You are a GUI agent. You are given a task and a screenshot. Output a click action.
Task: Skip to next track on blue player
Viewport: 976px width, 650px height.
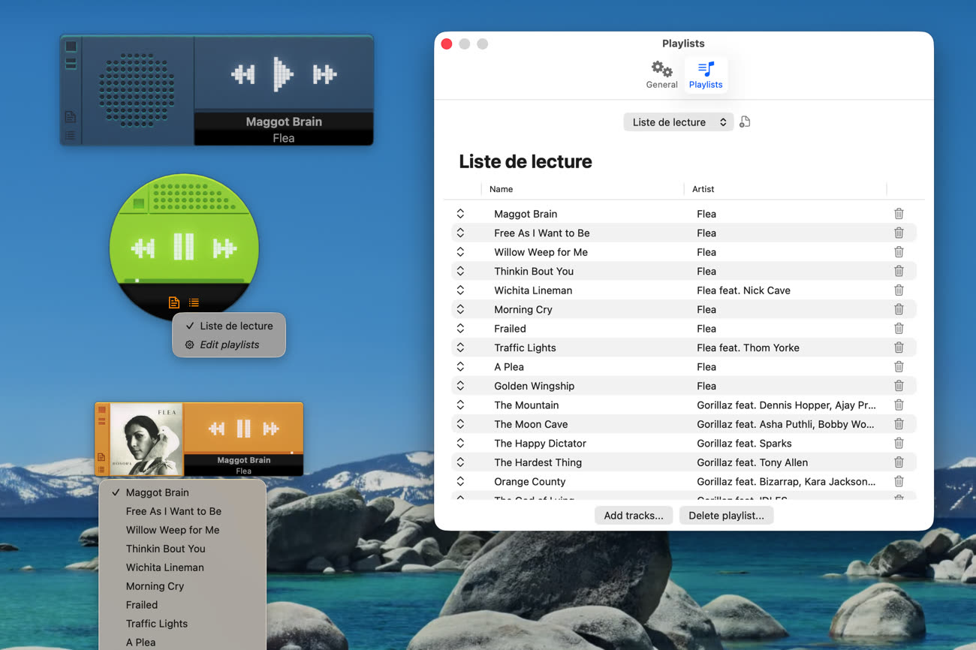324,74
